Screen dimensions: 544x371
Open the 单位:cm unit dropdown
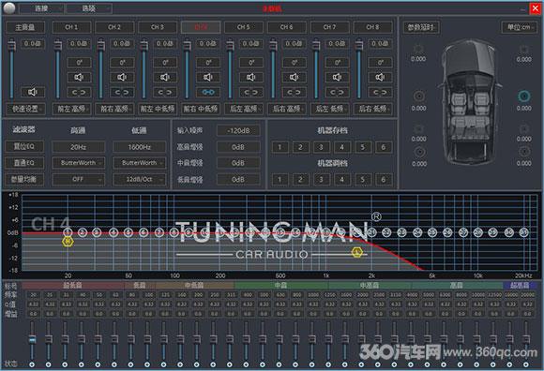[520, 27]
